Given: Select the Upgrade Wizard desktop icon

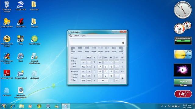Looking at the screenshot, I should point(21,74).
